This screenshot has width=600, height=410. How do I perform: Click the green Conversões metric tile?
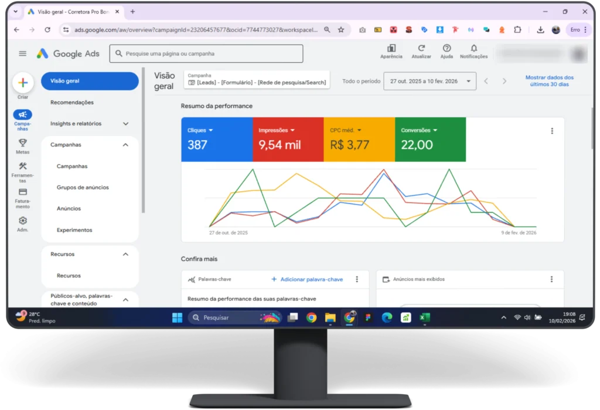pos(430,139)
